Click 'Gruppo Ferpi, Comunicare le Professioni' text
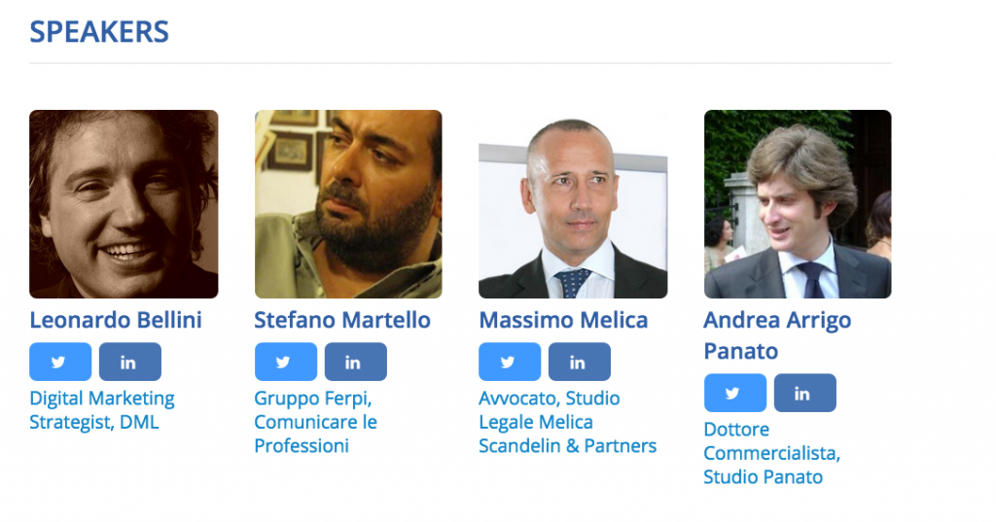996x522 pixels. (x=316, y=422)
